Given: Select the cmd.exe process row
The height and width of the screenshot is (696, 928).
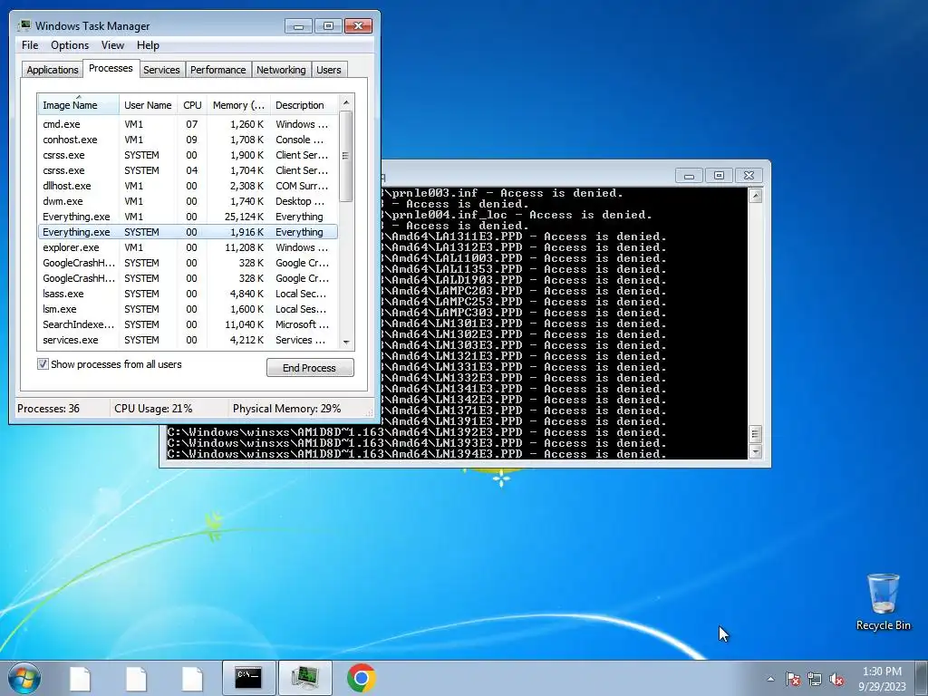Looking at the screenshot, I should click(x=188, y=124).
